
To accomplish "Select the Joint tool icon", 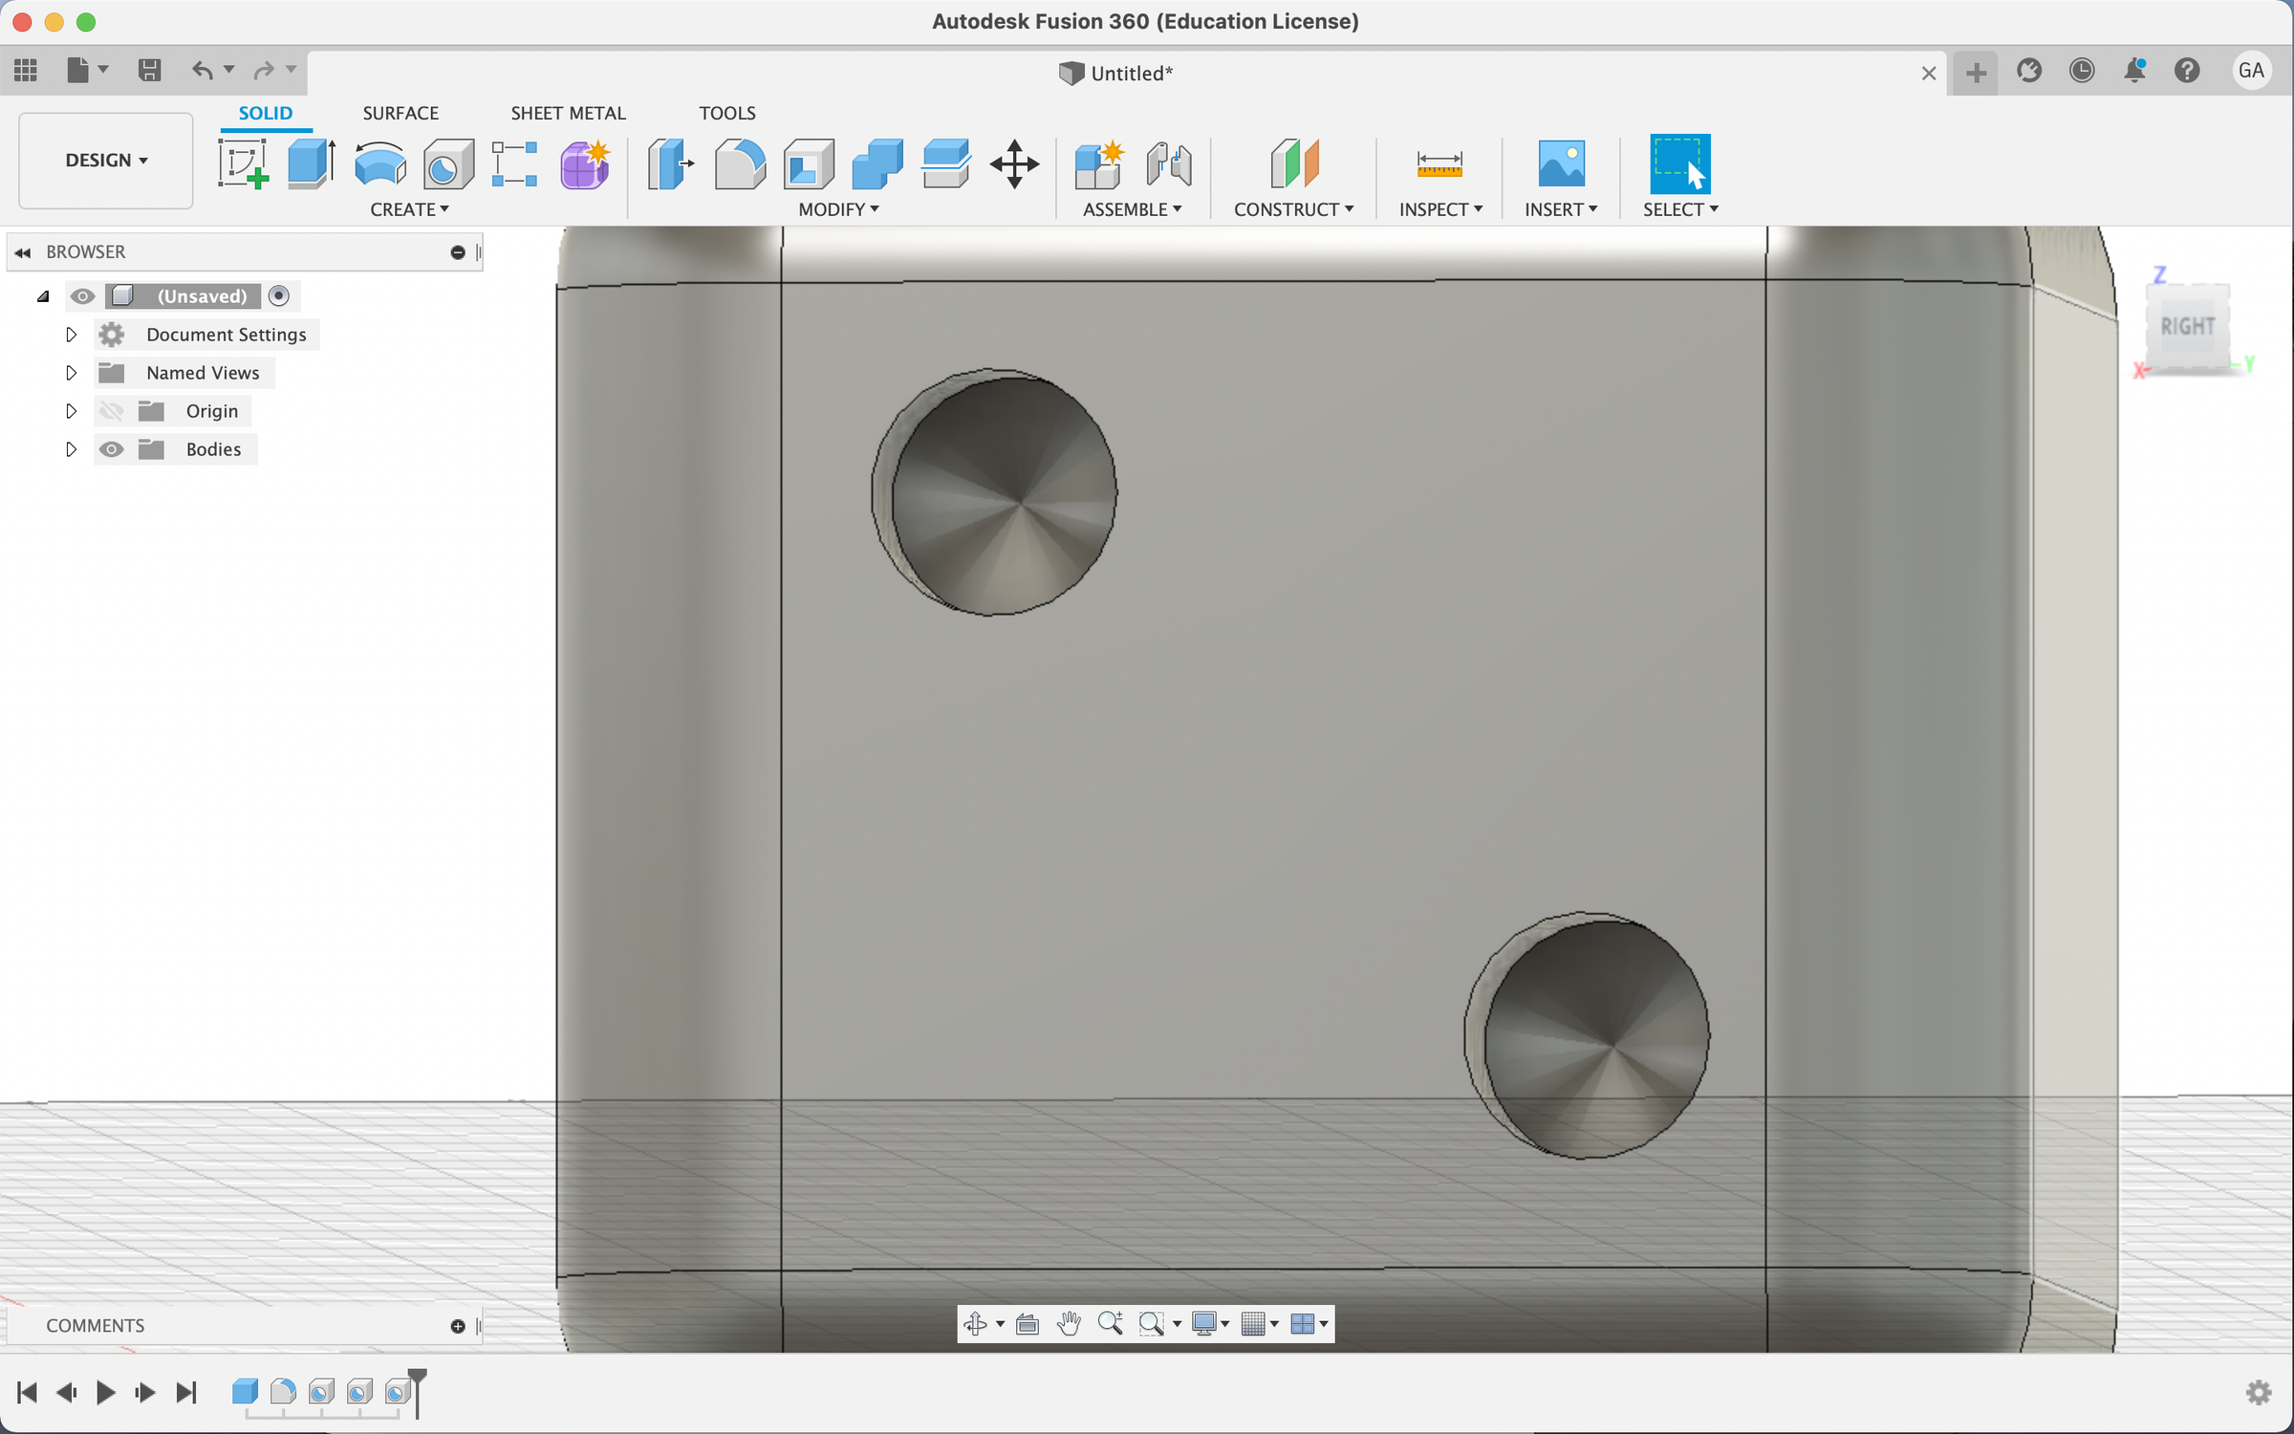I will [x=1168, y=163].
